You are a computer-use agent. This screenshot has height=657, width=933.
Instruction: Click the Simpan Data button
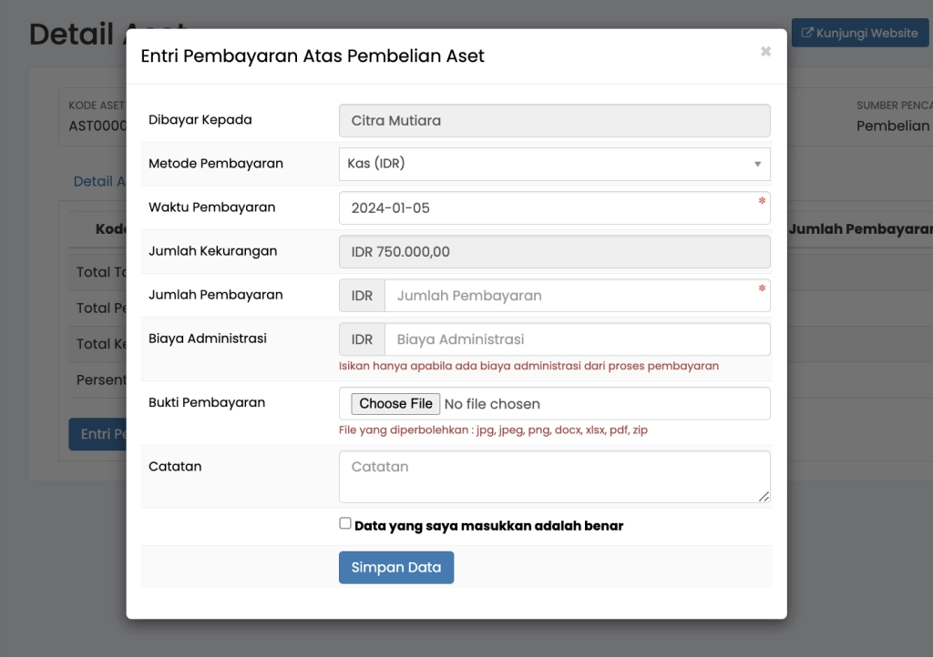click(396, 567)
